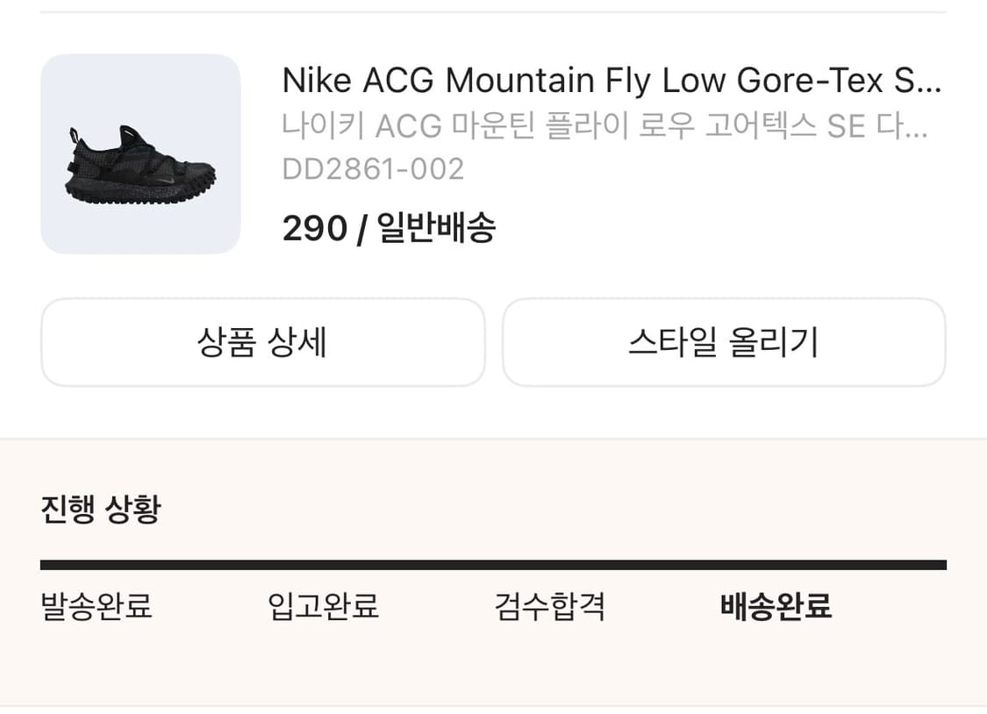Screen dimensions: 987x714
Task: Click the 입고완료 status label
Action: point(322,607)
